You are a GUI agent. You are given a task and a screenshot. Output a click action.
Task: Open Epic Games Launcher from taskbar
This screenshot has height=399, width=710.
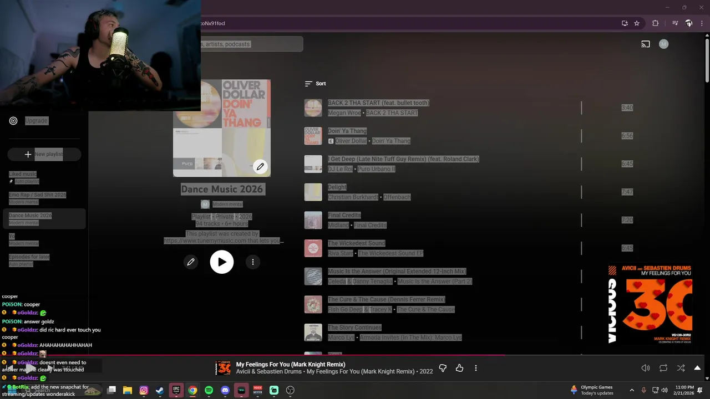click(x=176, y=390)
